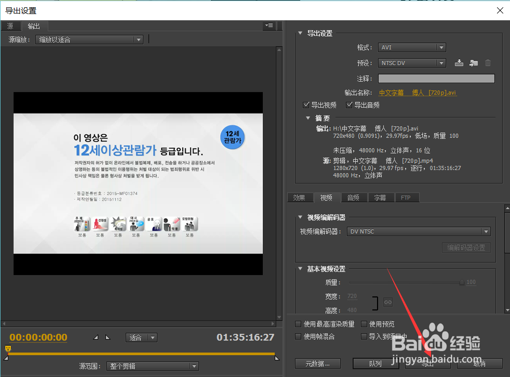Click the link width-height chain icon

(x=387, y=302)
